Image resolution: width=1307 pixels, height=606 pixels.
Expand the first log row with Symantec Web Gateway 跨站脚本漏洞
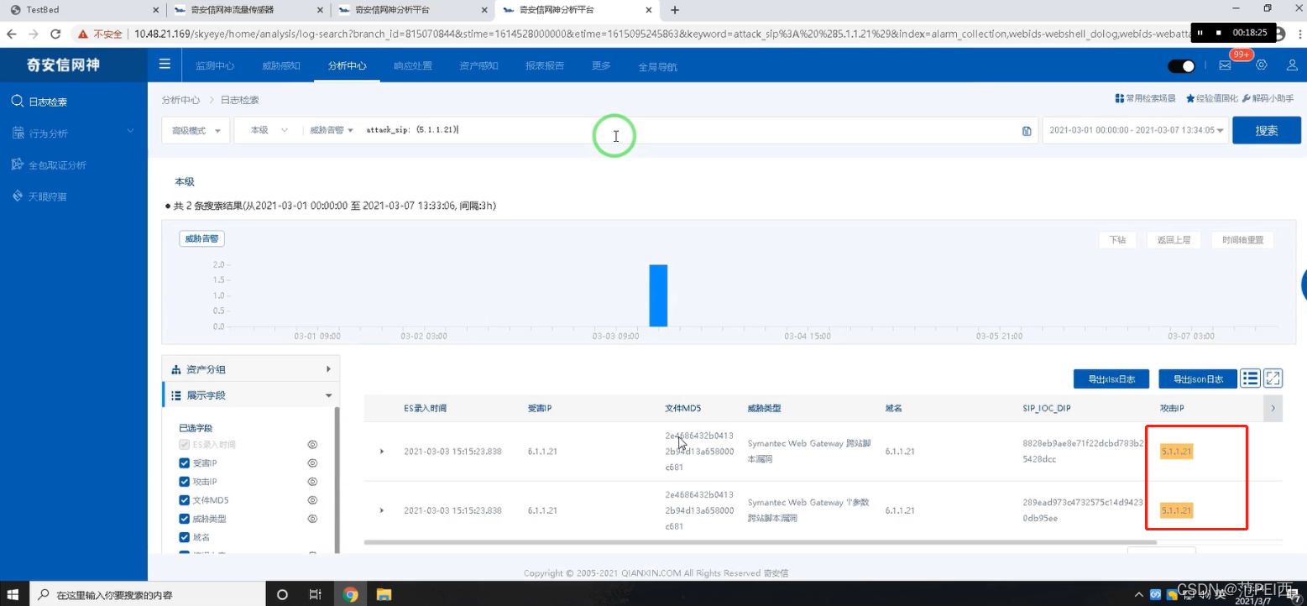click(x=382, y=452)
